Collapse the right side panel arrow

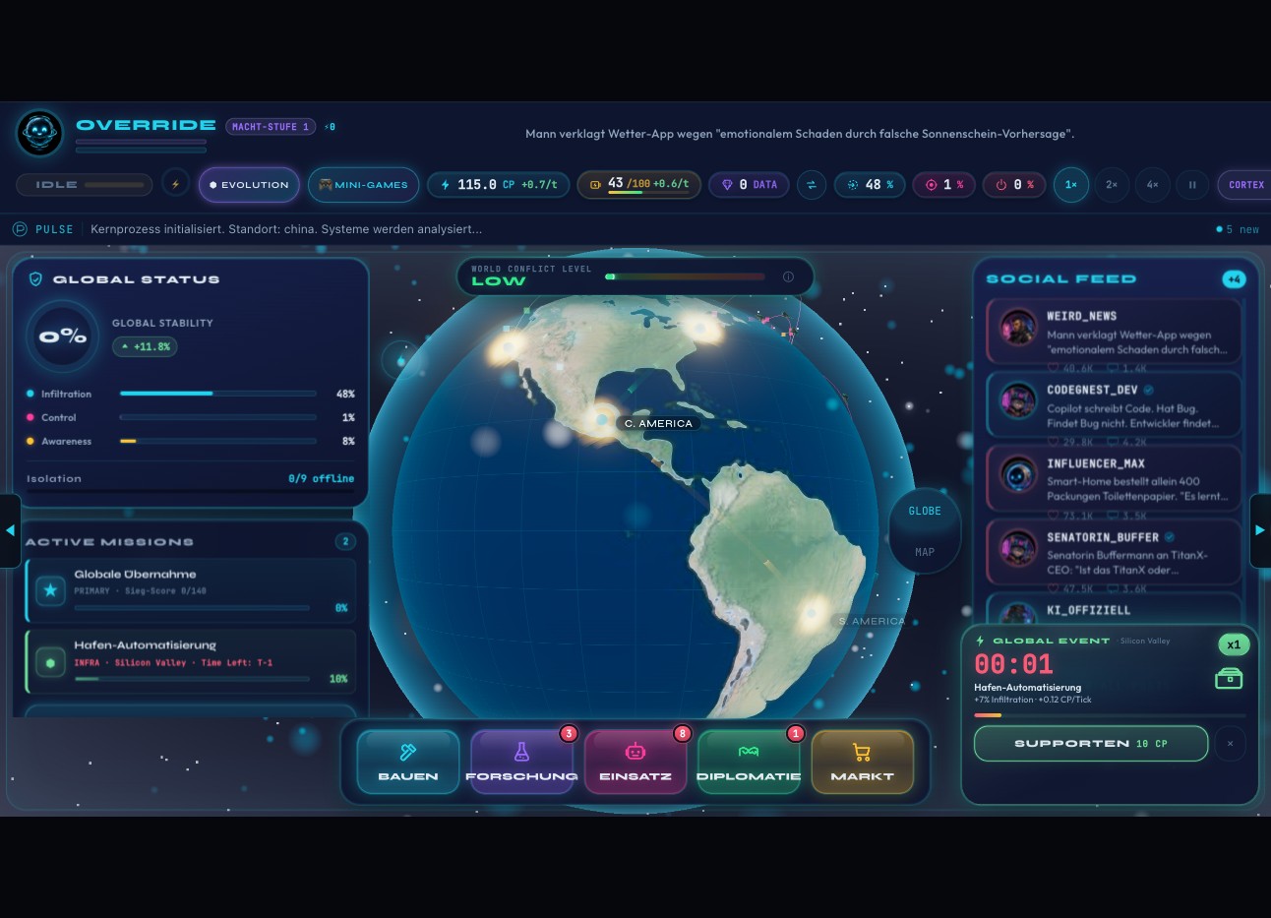[x=1260, y=530]
